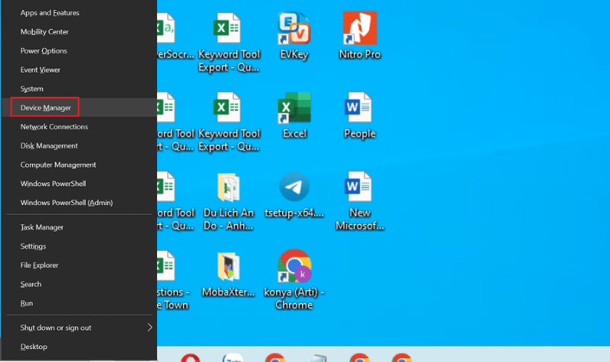Click Network Connections menu item
The image size is (610, 362).
pyautogui.click(x=54, y=127)
